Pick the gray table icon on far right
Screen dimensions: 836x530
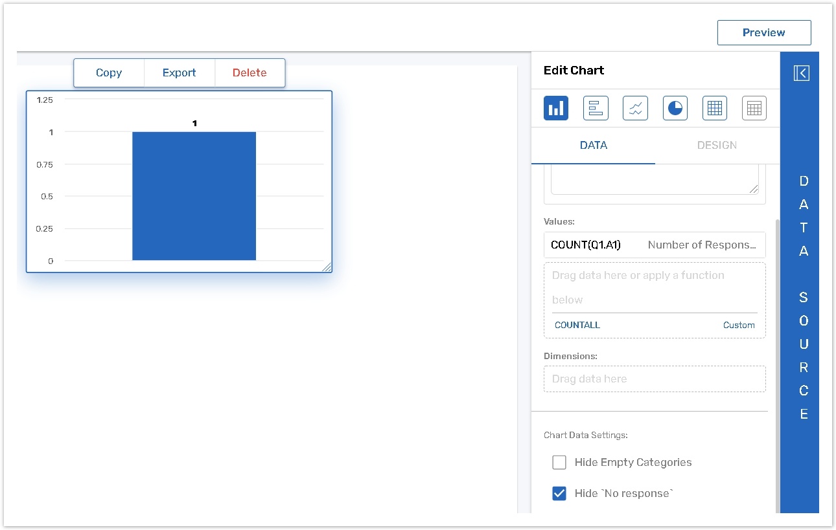coord(754,108)
